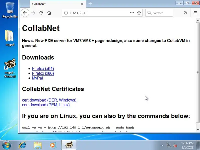Click scrollbar up arrow

pyautogui.click(x=198, y=20)
